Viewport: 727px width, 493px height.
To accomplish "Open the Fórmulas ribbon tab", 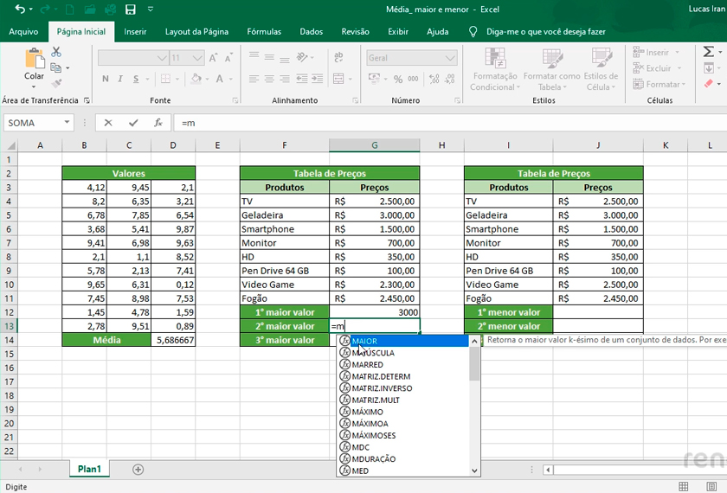I will point(264,31).
